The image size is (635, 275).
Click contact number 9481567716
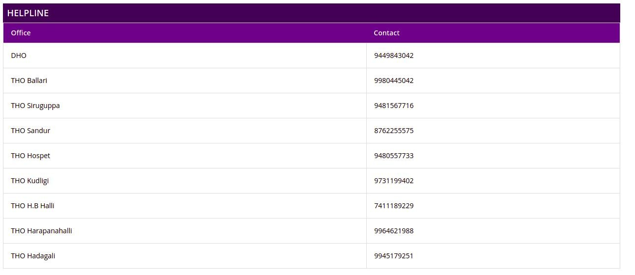[394, 106]
